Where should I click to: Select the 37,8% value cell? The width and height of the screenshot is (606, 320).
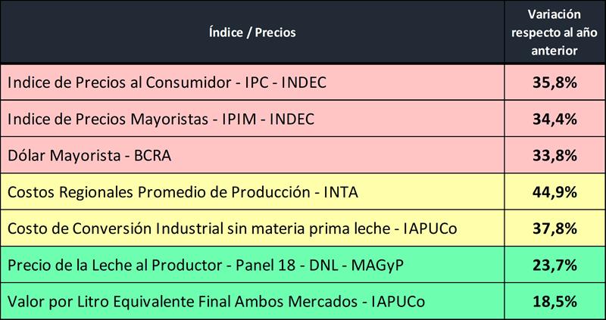point(554,229)
